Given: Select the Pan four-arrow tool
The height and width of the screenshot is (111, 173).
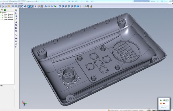Looking at the screenshot, I should click(x=25, y=6).
